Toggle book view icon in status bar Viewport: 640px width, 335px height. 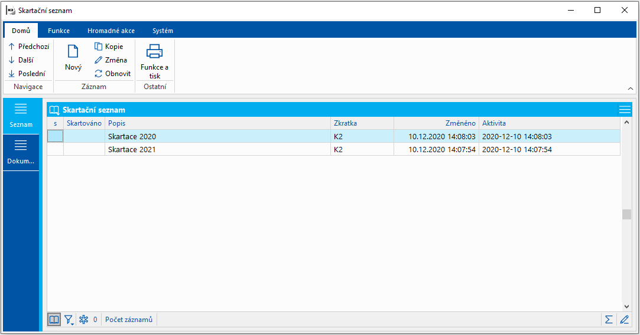point(54,320)
